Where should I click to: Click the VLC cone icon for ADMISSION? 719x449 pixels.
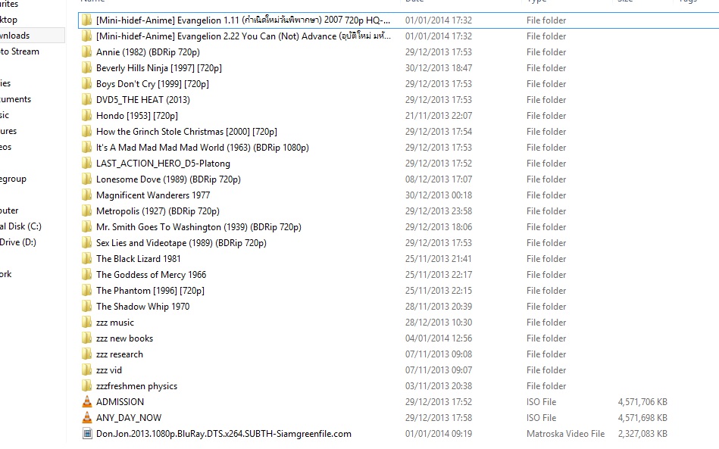(x=86, y=402)
